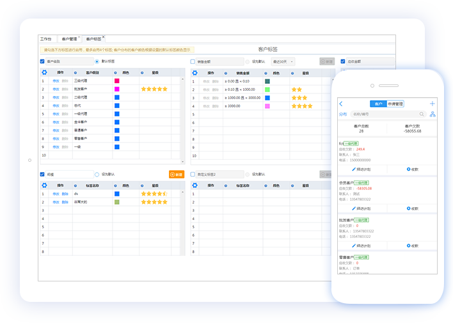The width and height of the screenshot is (453, 323).
Task: Click the orange 新增 button
Action: point(176,174)
